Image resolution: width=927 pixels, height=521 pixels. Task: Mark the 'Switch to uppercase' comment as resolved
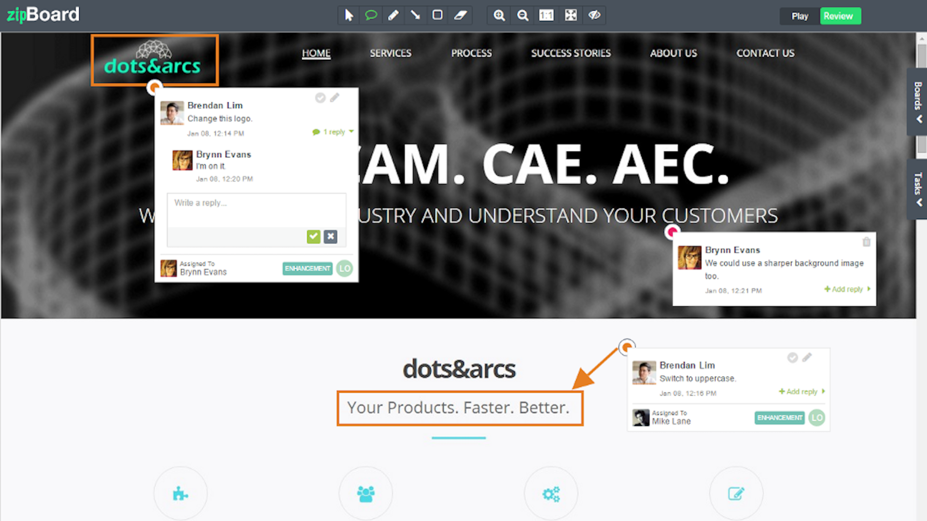[792, 358]
